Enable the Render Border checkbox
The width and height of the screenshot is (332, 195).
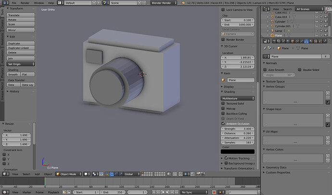click(223, 39)
